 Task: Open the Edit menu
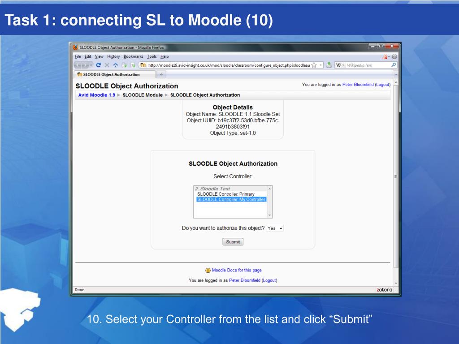tap(88, 56)
